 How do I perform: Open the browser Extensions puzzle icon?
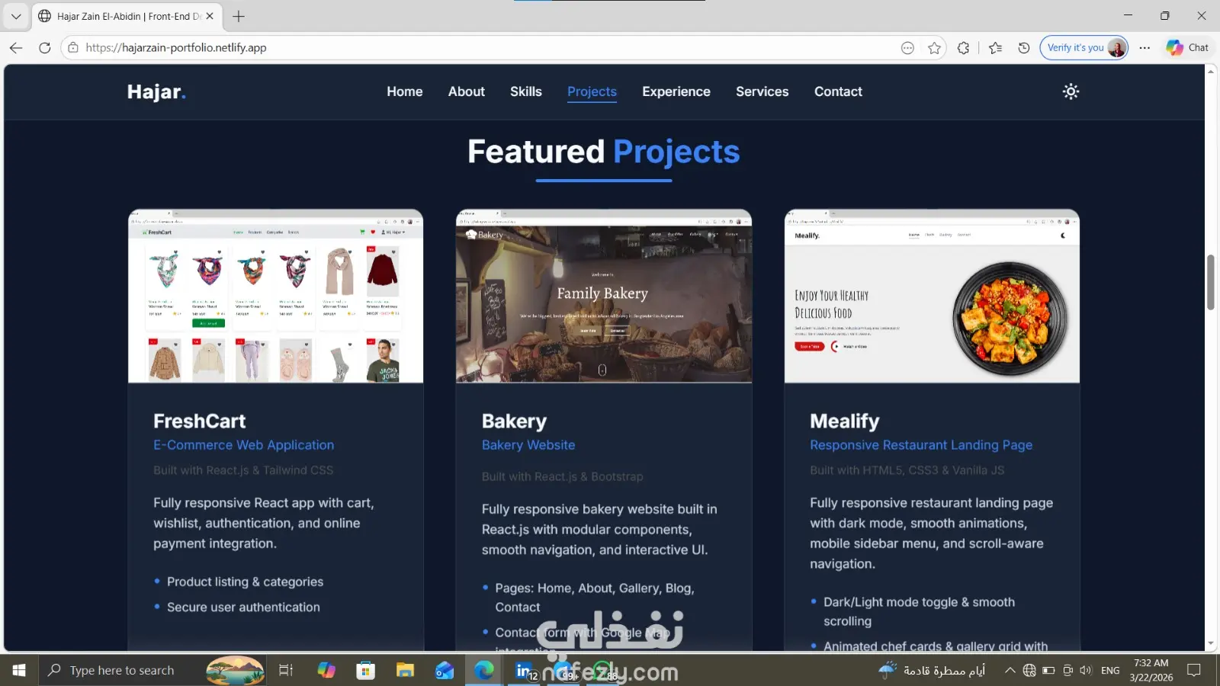coord(963,48)
